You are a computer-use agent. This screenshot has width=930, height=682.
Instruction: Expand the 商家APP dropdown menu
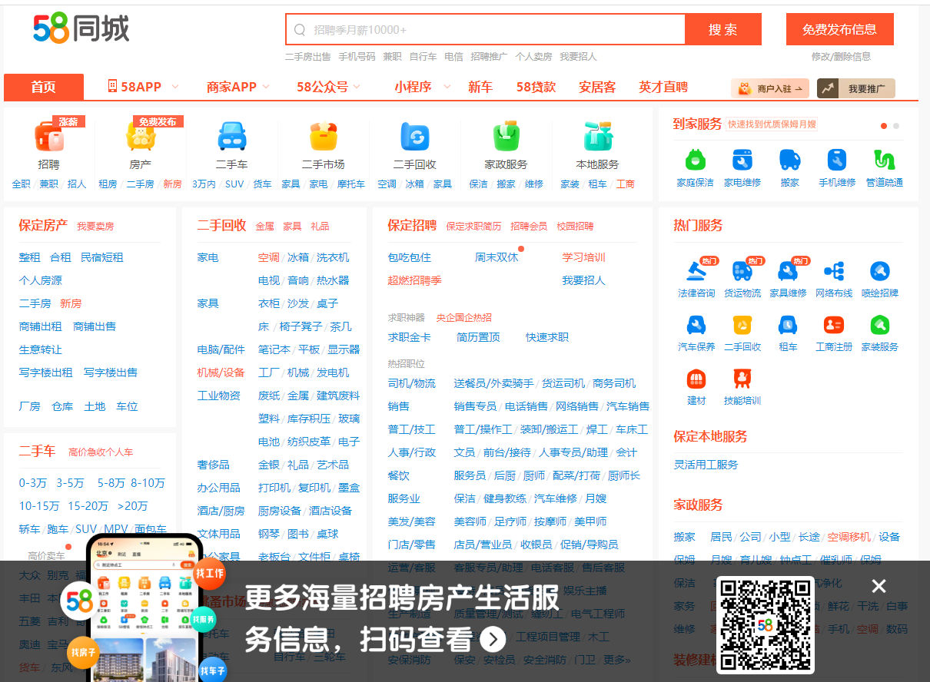266,88
